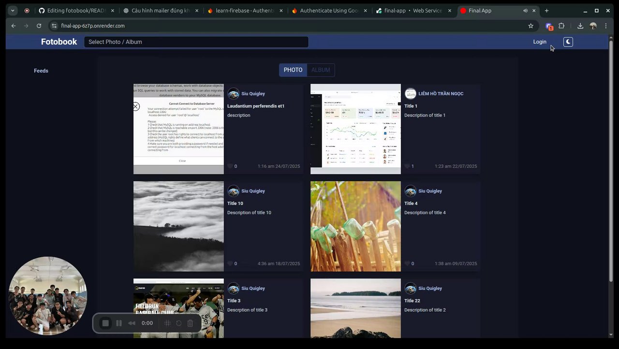
Task: Restart the recording with circular arrow
Action: point(178,323)
